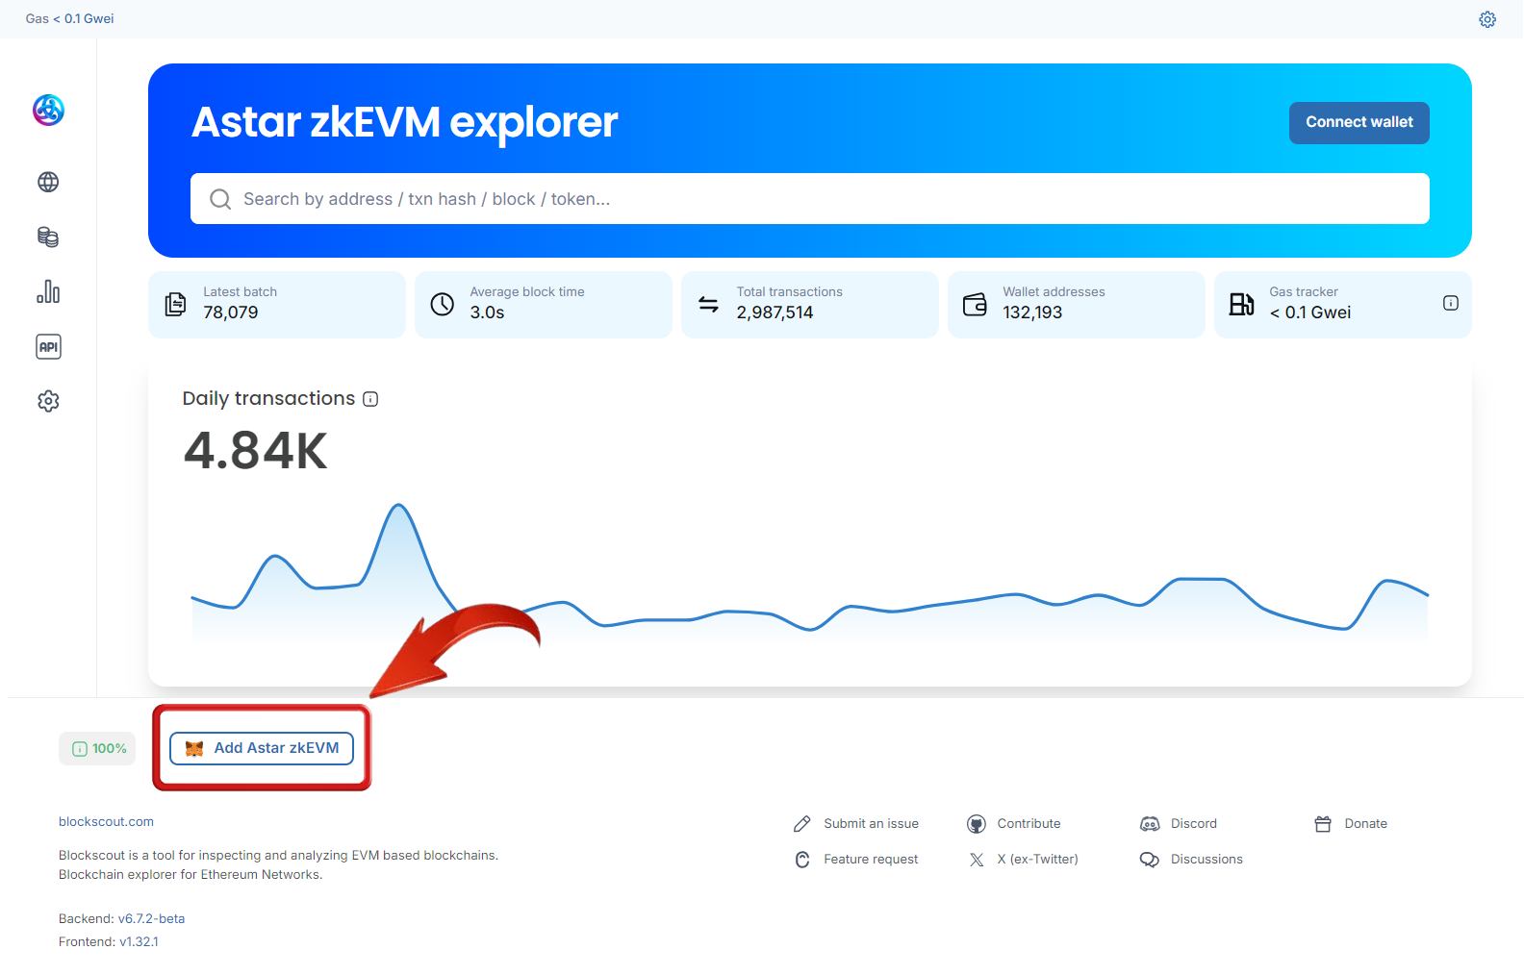Click the gift icon beside Donate
Screen dimensions: 1524x975
1323,824
